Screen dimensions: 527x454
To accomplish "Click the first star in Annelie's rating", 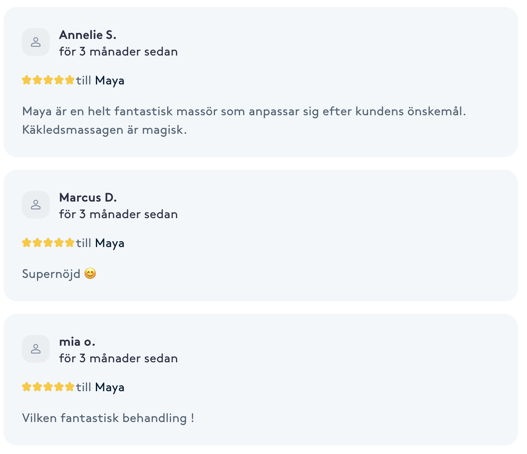I will point(27,80).
